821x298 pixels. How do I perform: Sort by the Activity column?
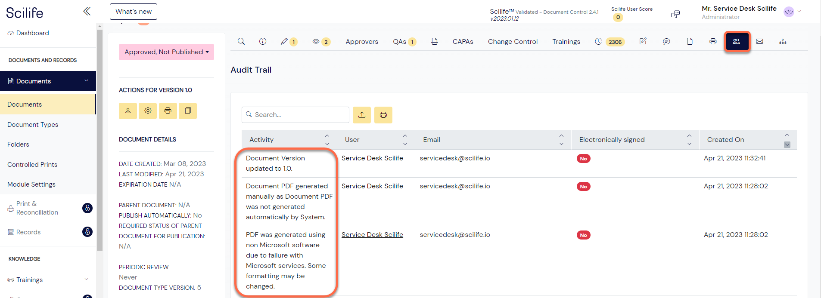[289, 140]
